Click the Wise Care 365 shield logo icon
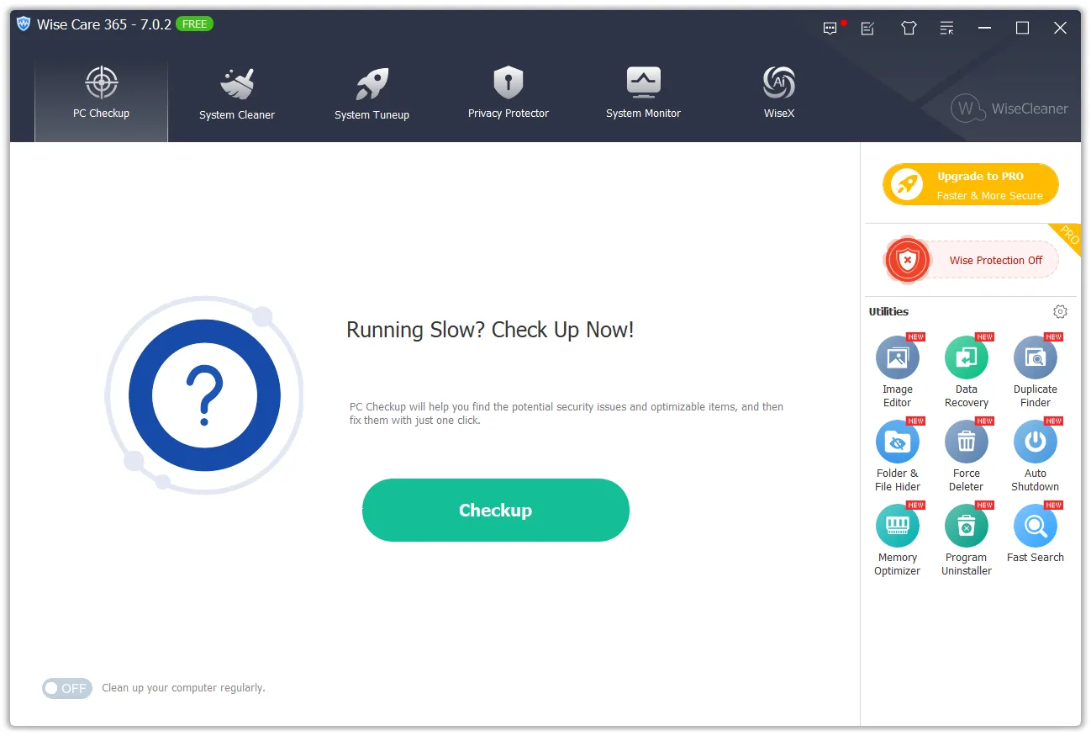The height and width of the screenshot is (736, 1091). pyautogui.click(x=24, y=24)
